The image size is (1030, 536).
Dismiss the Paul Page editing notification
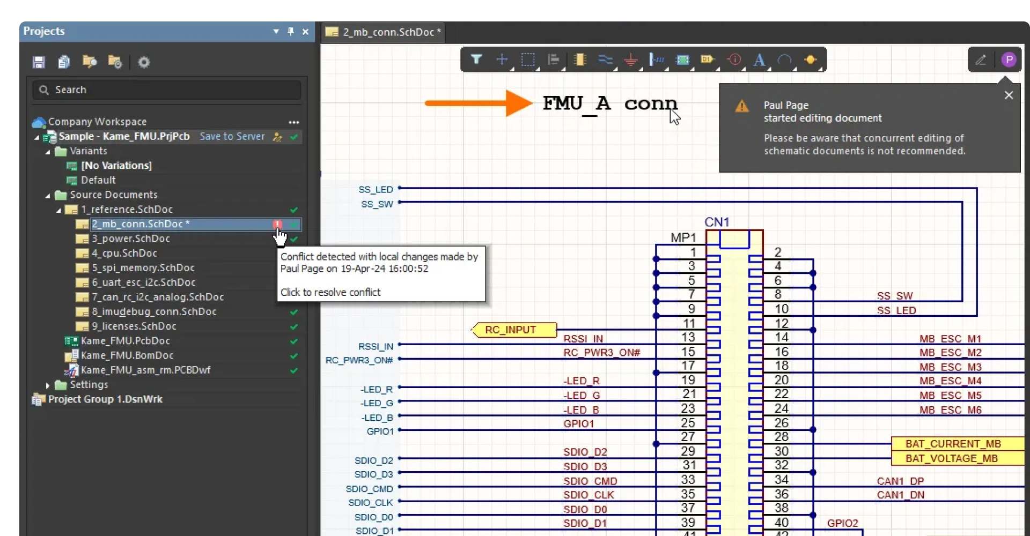pyautogui.click(x=1009, y=95)
